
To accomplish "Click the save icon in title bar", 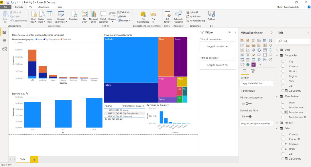I will click(x=8, y=2).
